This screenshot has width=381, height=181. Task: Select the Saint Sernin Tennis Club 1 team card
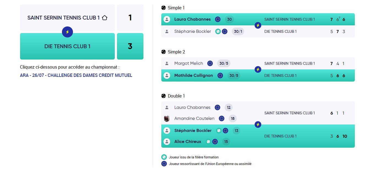tap(67, 18)
